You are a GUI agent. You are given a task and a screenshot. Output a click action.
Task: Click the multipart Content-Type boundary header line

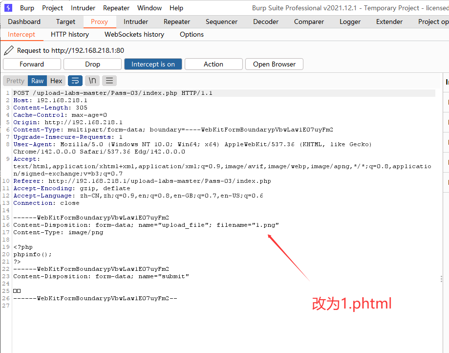[173, 130]
